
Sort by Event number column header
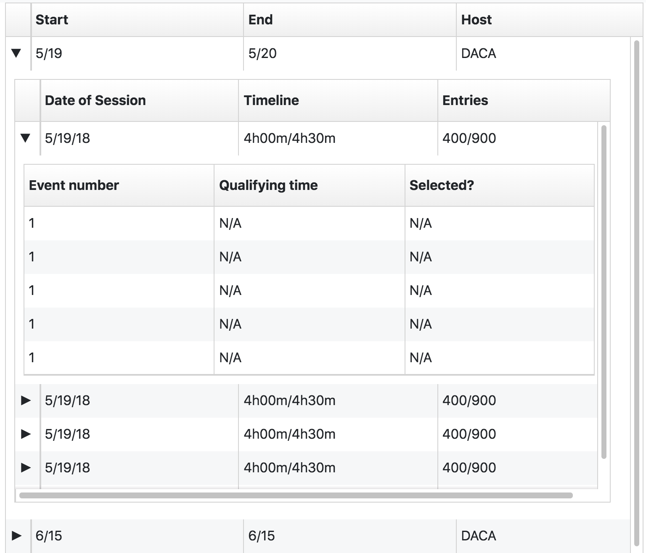click(74, 185)
